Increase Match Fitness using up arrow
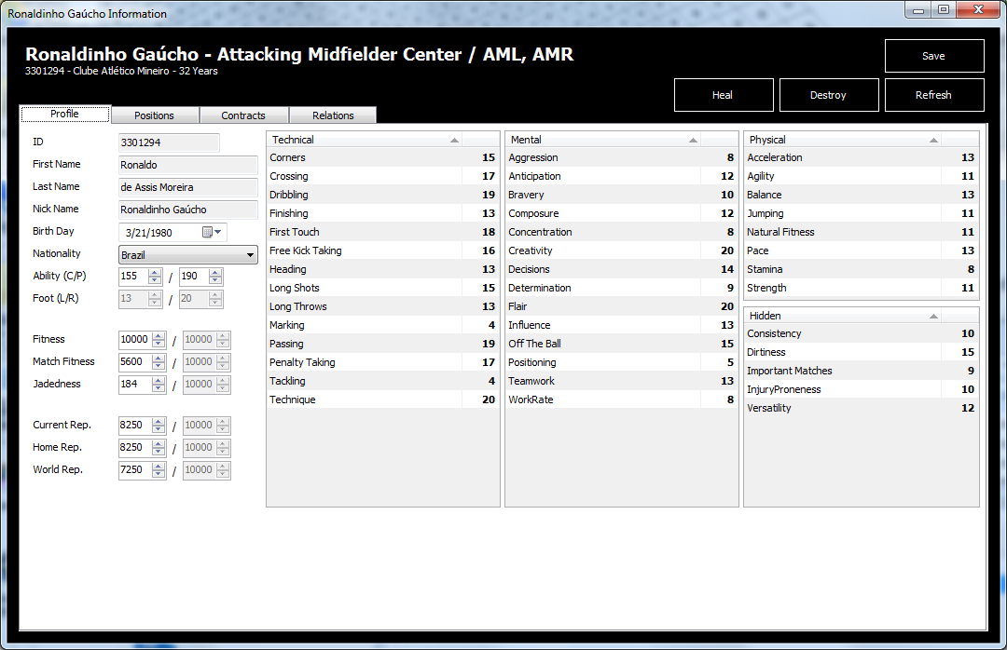Viewport: 1007px width, 650px height. 159,358
